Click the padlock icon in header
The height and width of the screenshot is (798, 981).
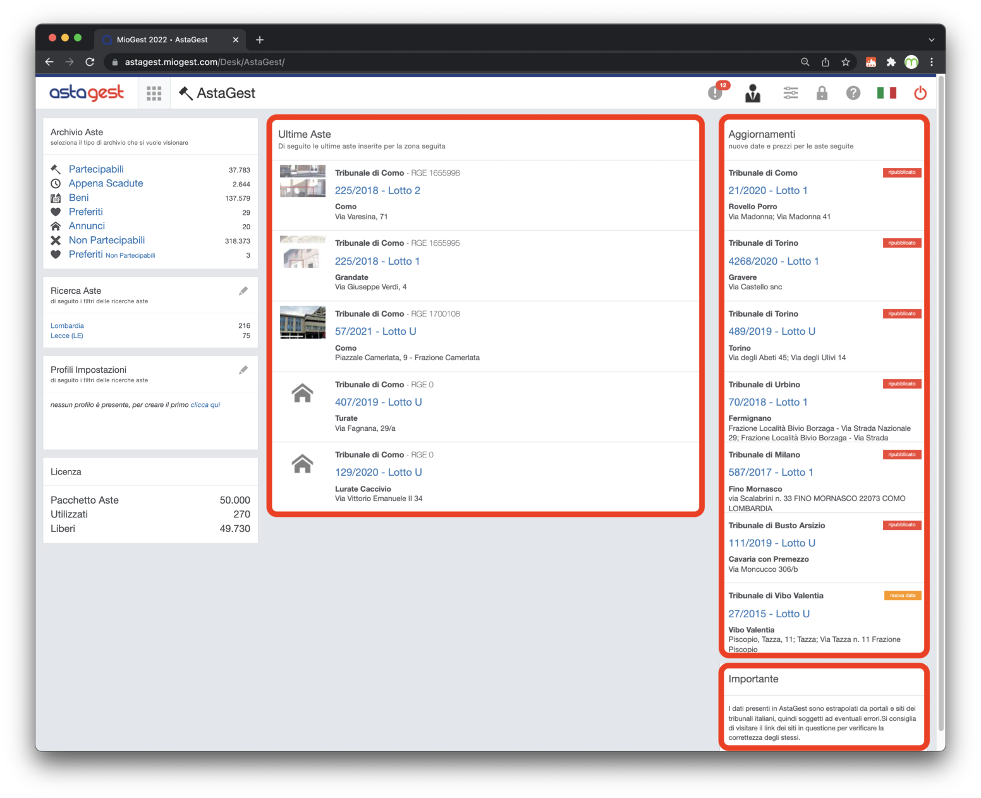[x=822, y=93]
